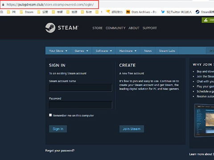
Task: Open the Stats Archives bookmark
Action: 141,12
